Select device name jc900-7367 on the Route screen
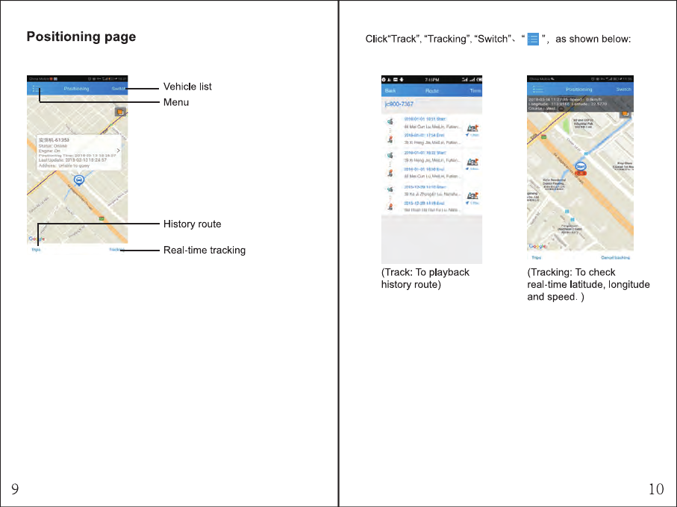The height and width of the screenshot is (507, 677). 399,104
